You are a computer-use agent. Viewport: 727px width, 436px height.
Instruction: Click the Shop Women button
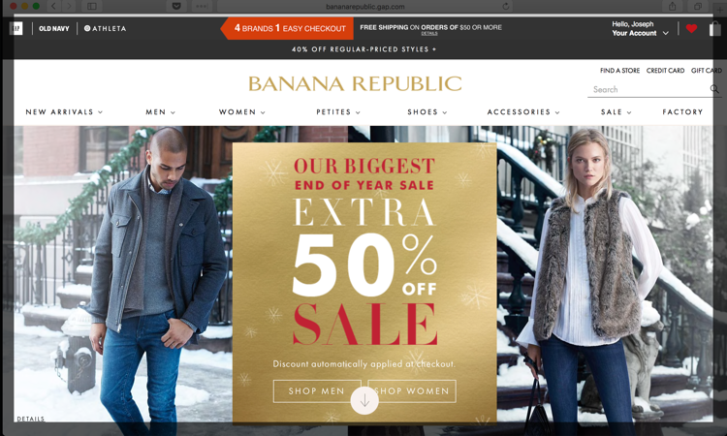point(412,391)
